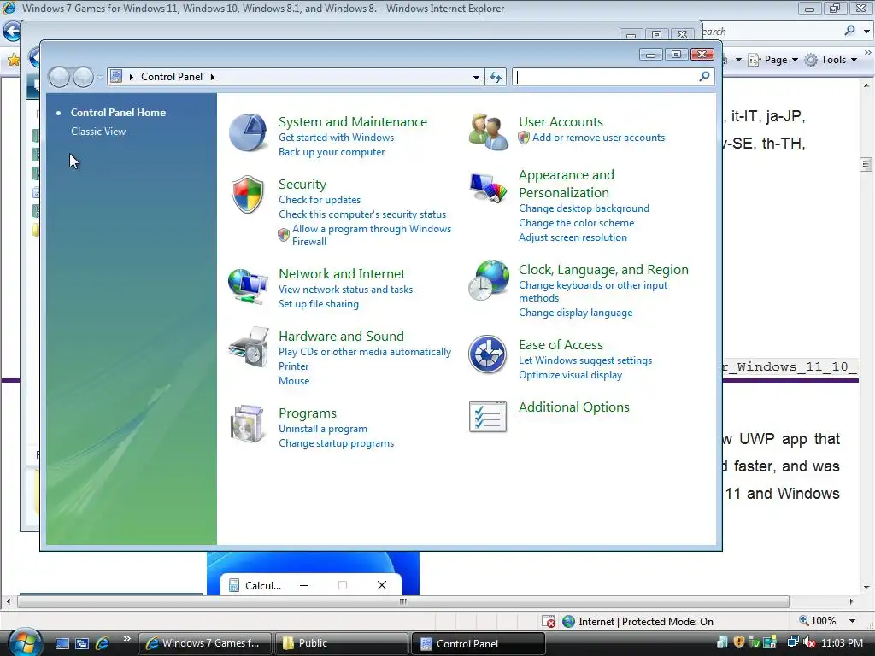Screen dimensions: 875x656
Task: Click Show Desktop quick launch icon
Action: pyautogui.click(x=62, y=643)
